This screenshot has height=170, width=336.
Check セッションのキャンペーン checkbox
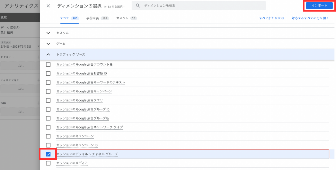pos(48,136)
